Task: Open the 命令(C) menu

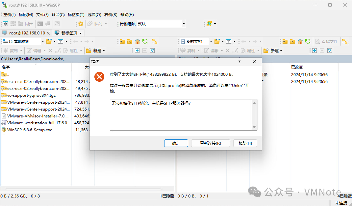Action: pos(58,14)
